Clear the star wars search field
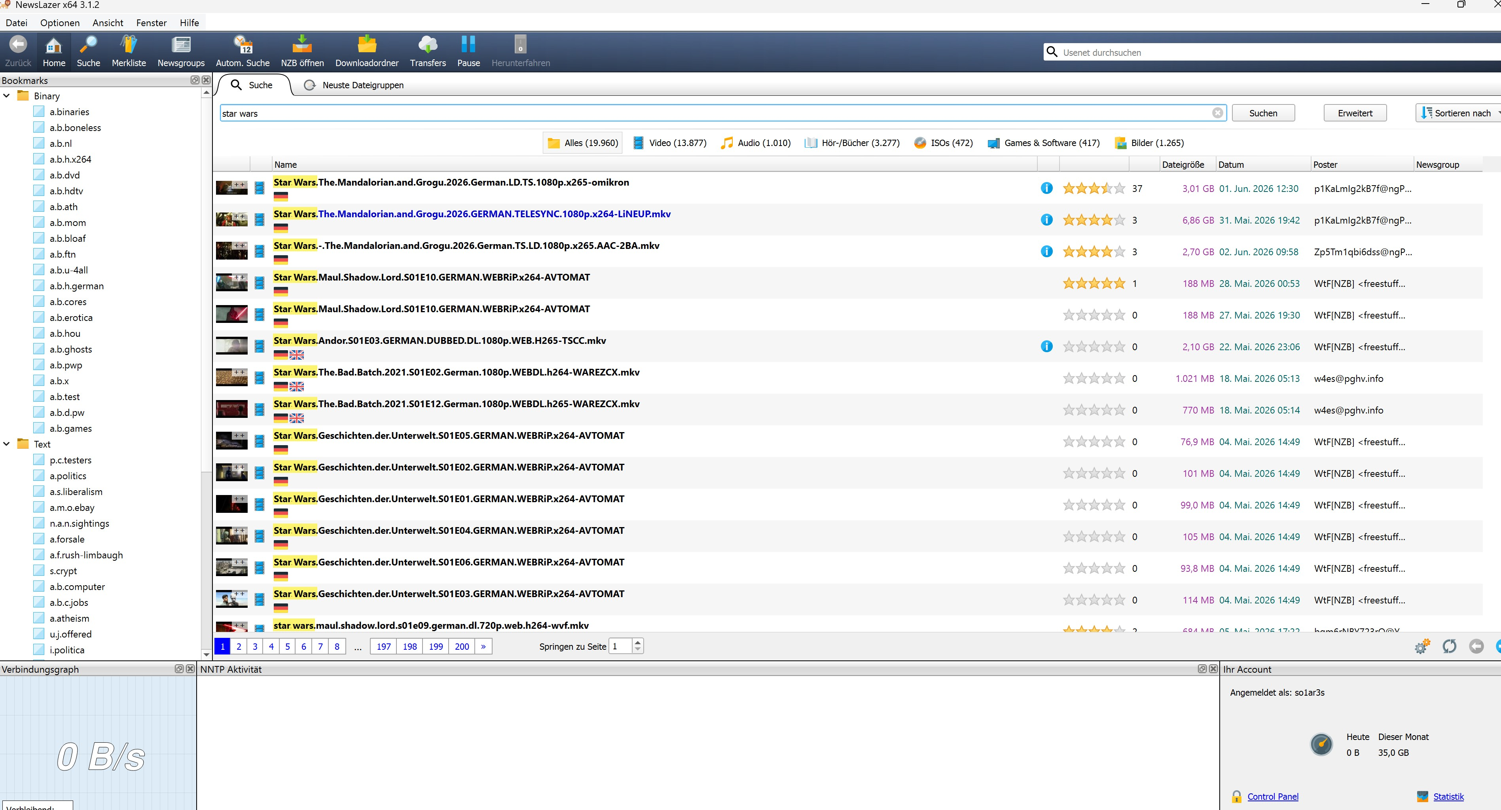This screenshot has width=1501, height=810. pyautogui.click(x=1217, y=113)
